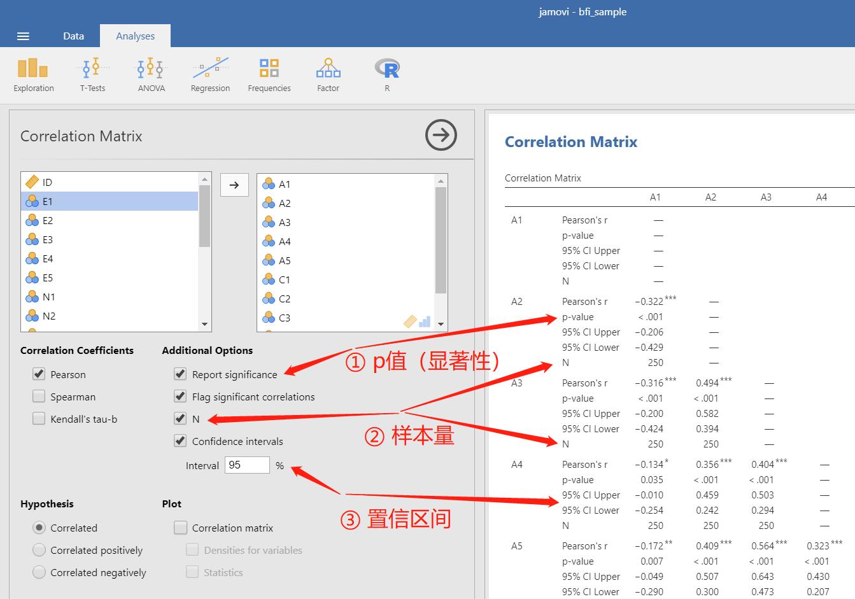The height and width of the screenshot is (599, 855).
Task: Uncheck Flag significant correlations
Action: click(180, 397)
